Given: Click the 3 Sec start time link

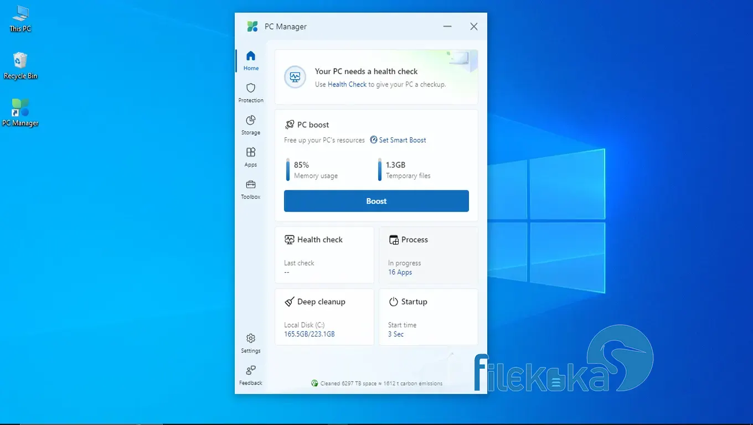Looking at the screenshot, I should (396, 334).
